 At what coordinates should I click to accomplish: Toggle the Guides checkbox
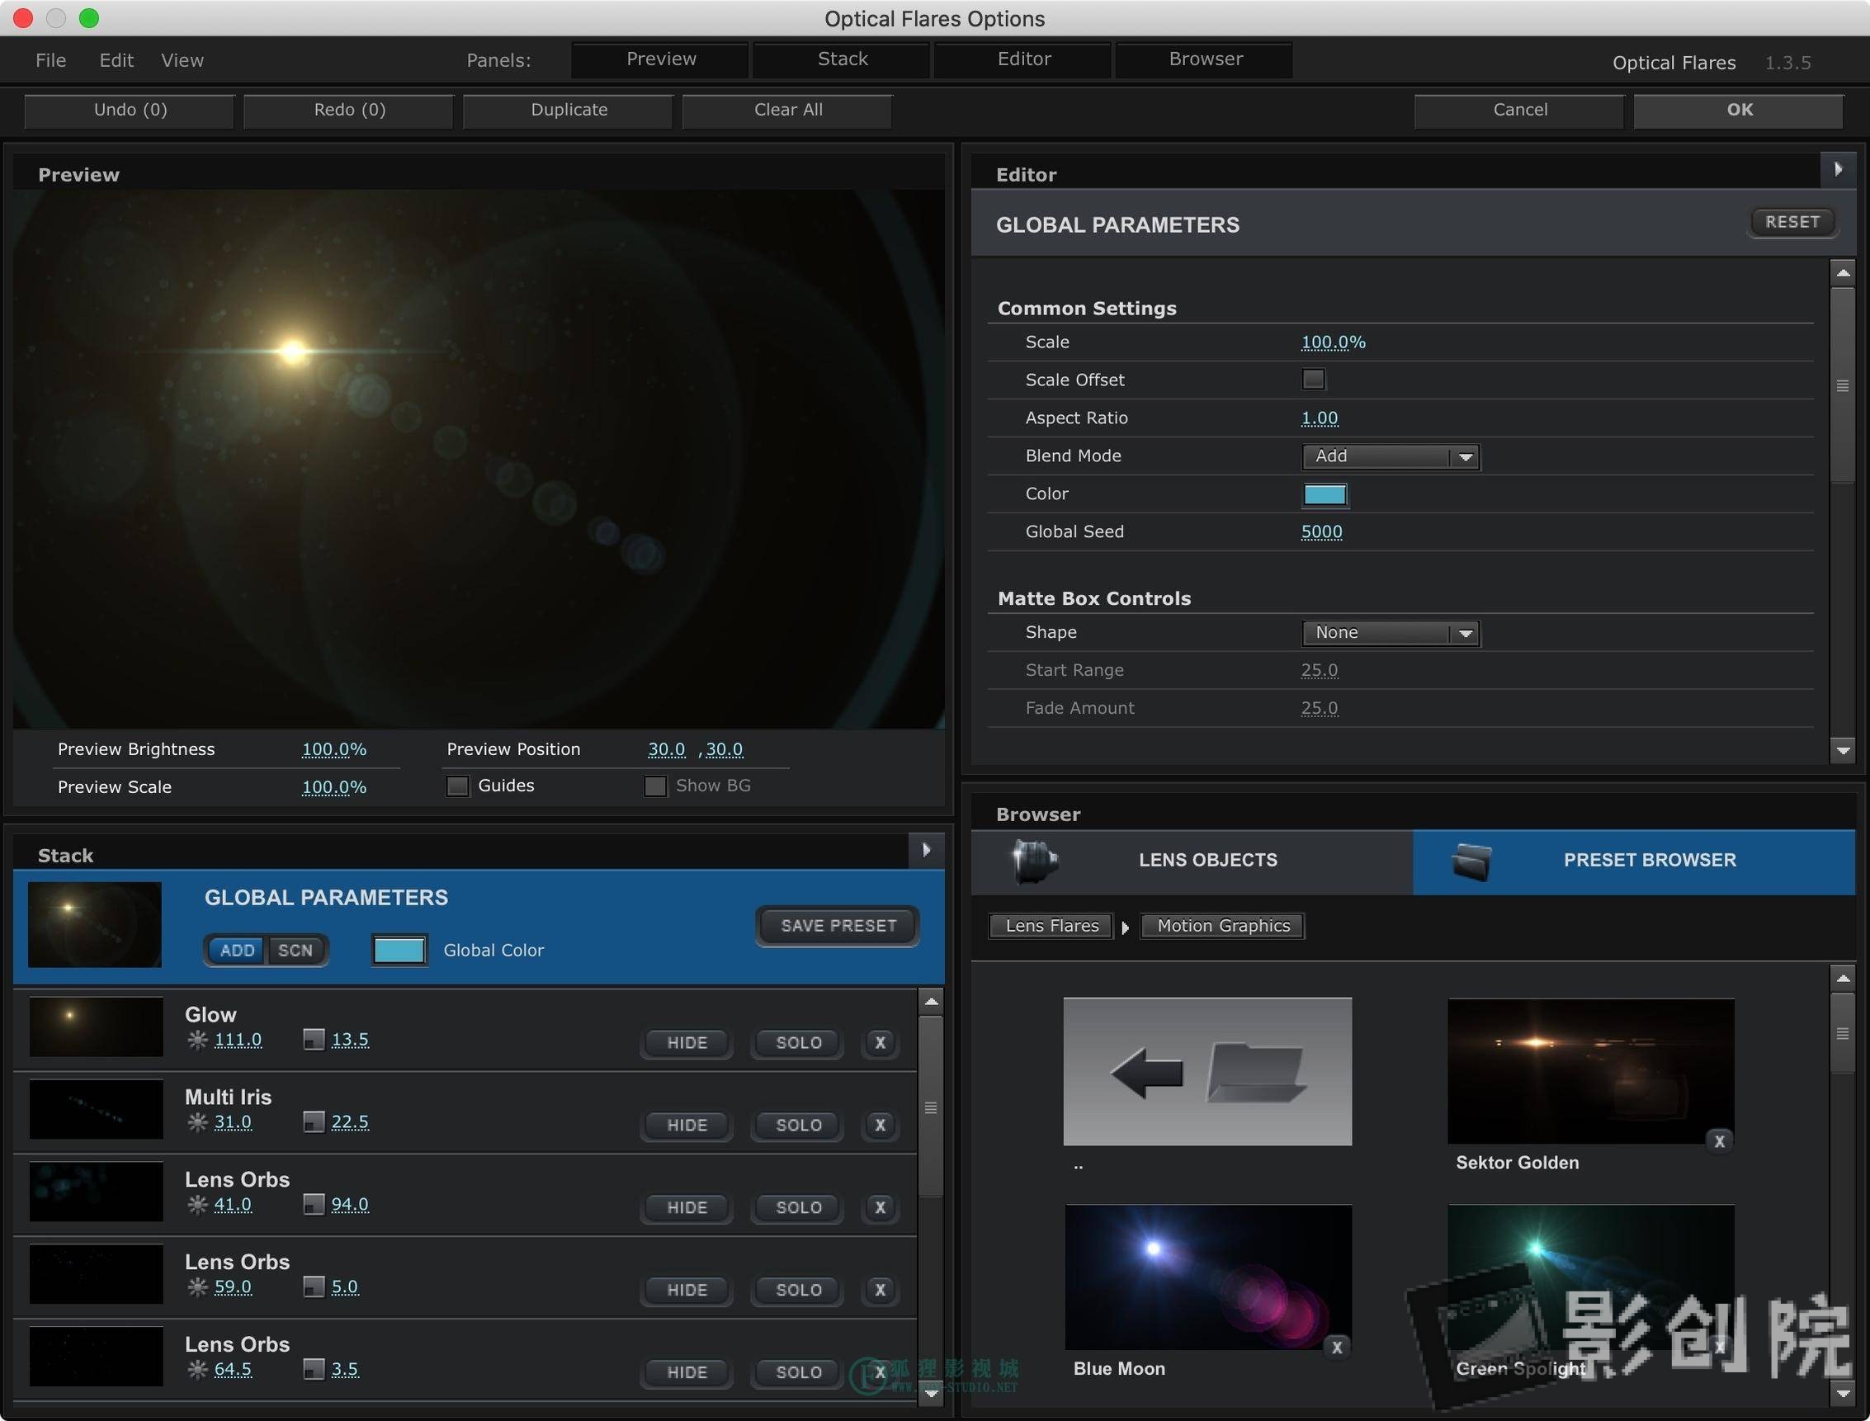457,786
